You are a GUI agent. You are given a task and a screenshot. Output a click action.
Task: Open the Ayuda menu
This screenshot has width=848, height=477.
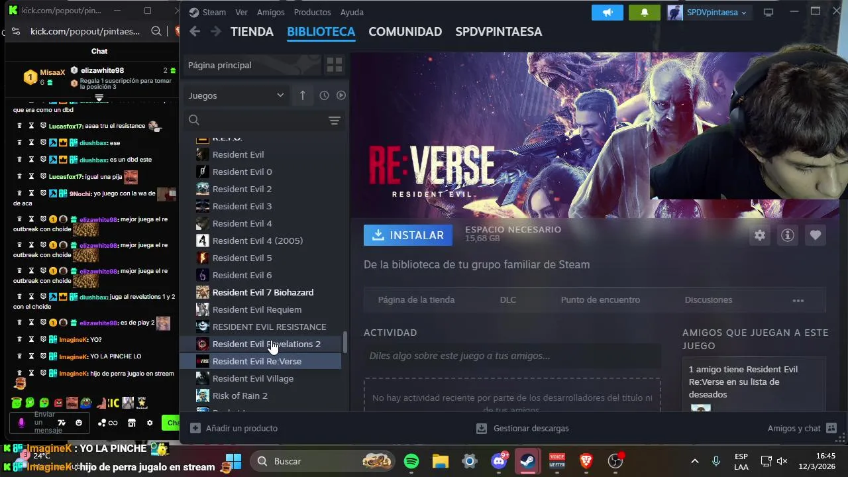tap(351, 12)
